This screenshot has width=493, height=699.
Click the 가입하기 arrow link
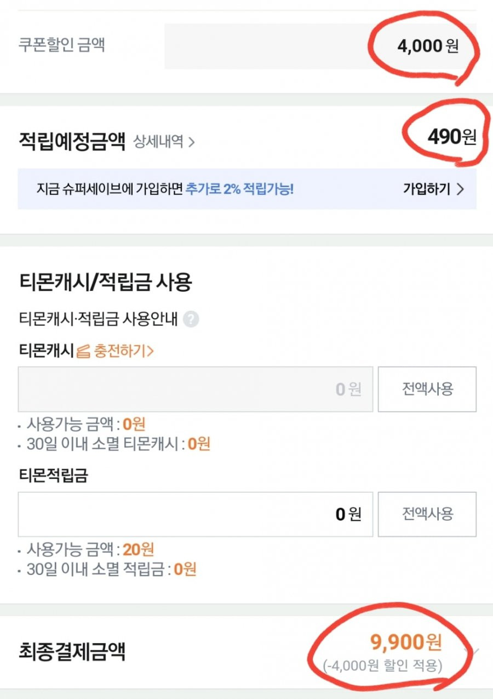(x=434, y=189)
